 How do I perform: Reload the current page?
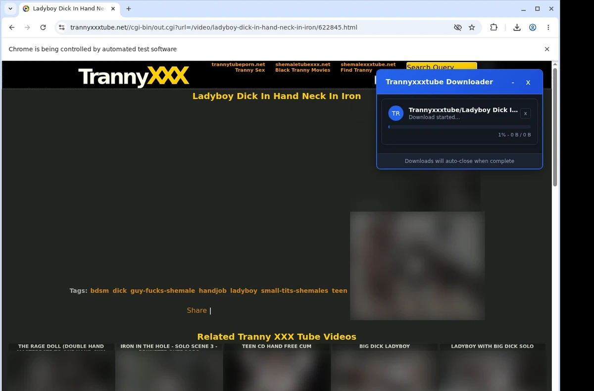43,28
